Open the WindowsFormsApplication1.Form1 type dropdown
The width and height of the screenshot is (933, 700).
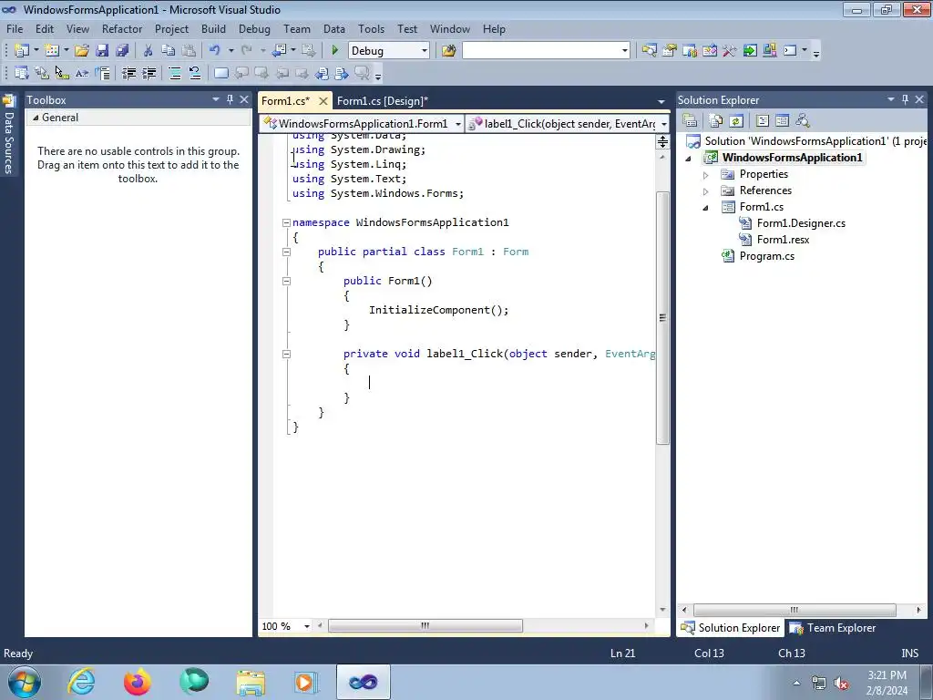pos(457,124)
